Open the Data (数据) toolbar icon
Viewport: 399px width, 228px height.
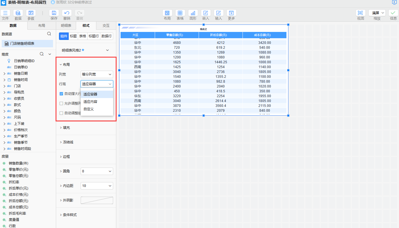[x=18, y=13]
